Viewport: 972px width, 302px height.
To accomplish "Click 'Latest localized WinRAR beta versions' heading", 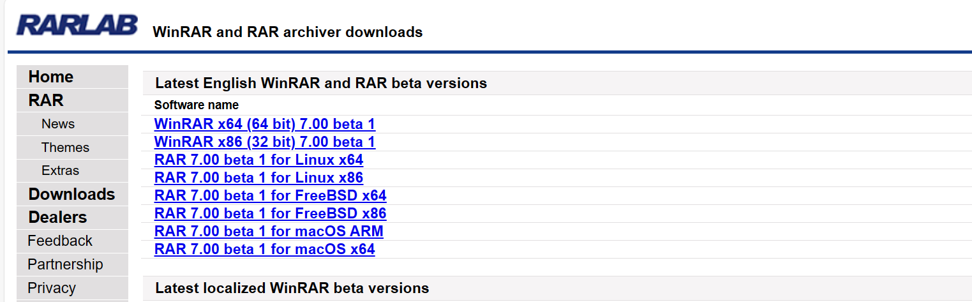I will click(x=292, y=289).
